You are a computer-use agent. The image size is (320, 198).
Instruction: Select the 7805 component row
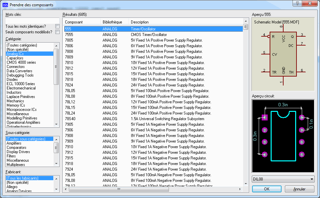(153, 40)
